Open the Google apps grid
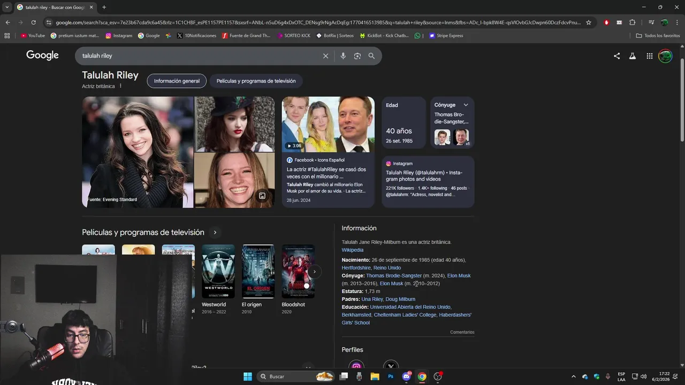Image resolution: width=685 pixels, height=385 pixels. [649, 56]
